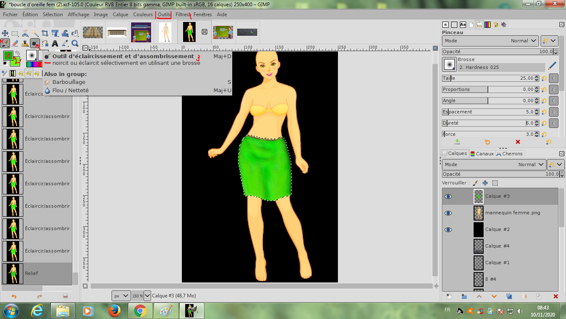Select the Color Picker eyedropper tool
This screenshot has height=319, width=566.
click(65, 43)
